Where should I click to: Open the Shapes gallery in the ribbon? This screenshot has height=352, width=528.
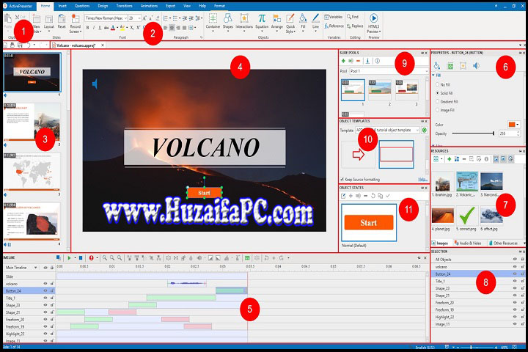pos(227,22)
